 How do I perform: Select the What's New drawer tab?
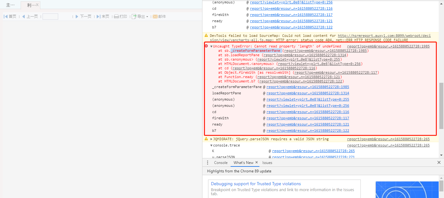[243, 163]
